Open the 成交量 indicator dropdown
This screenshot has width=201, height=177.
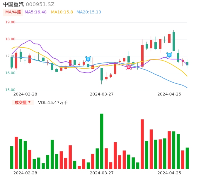(23, 103)
